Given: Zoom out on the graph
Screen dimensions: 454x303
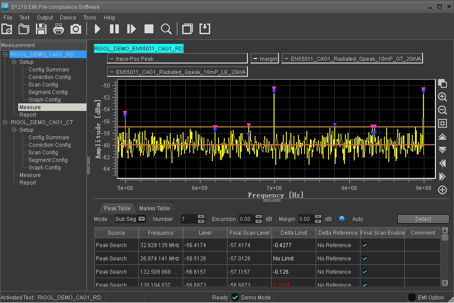Looking at the screenshot, I should (x=442, y=110).
